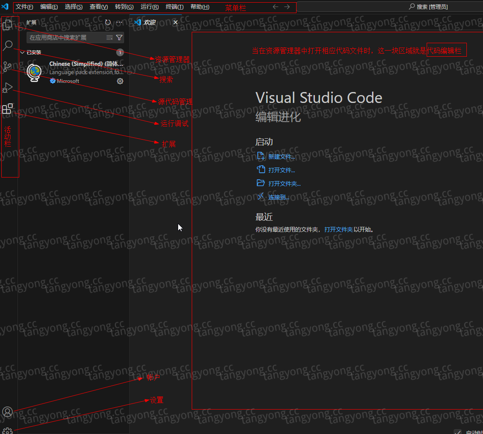Open the Run and Debug view
This screenshot has height=434, width=483.
7,88
